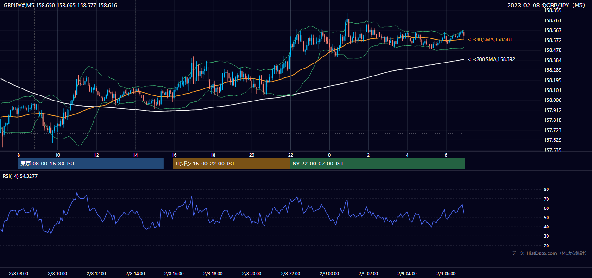592x278 pixels.
Task: Click the '2/8 22:00' bottom time label
Action: (290, 274)
